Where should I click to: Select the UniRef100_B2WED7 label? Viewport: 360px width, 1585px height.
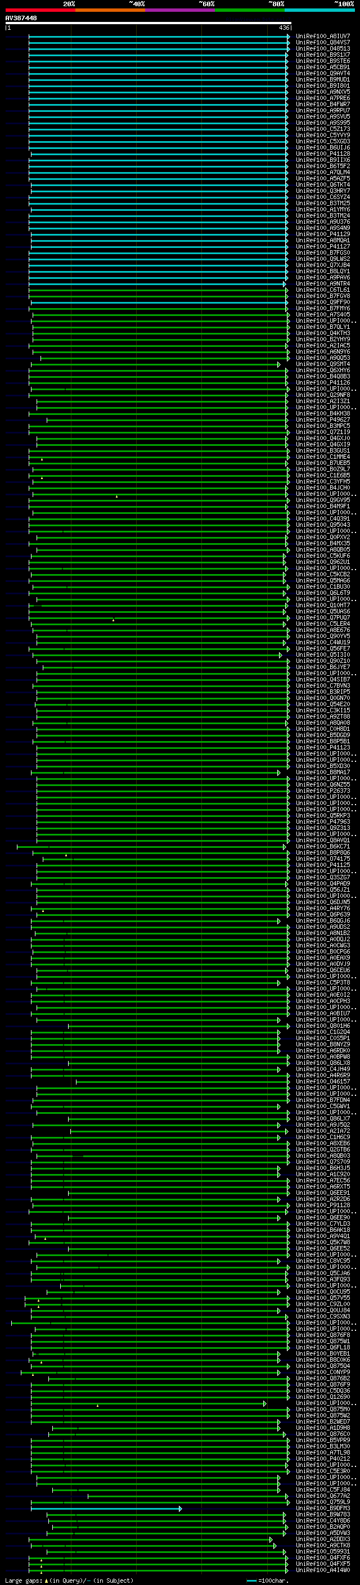[x=322, y=1421]
